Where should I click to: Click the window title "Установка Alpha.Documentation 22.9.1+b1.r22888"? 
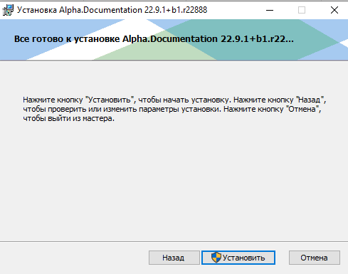112,10
